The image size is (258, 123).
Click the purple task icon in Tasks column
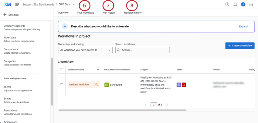click(x=179, y=85)
